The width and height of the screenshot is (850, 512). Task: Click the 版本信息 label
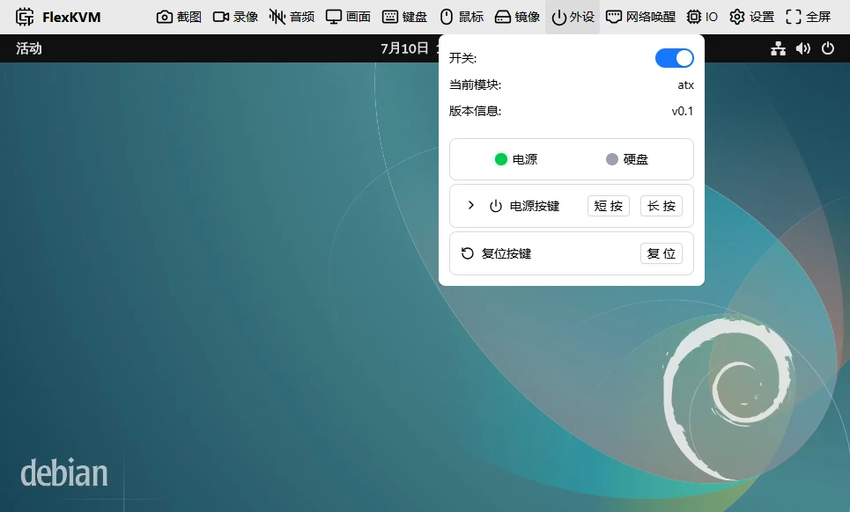click(x=475, y=111)
